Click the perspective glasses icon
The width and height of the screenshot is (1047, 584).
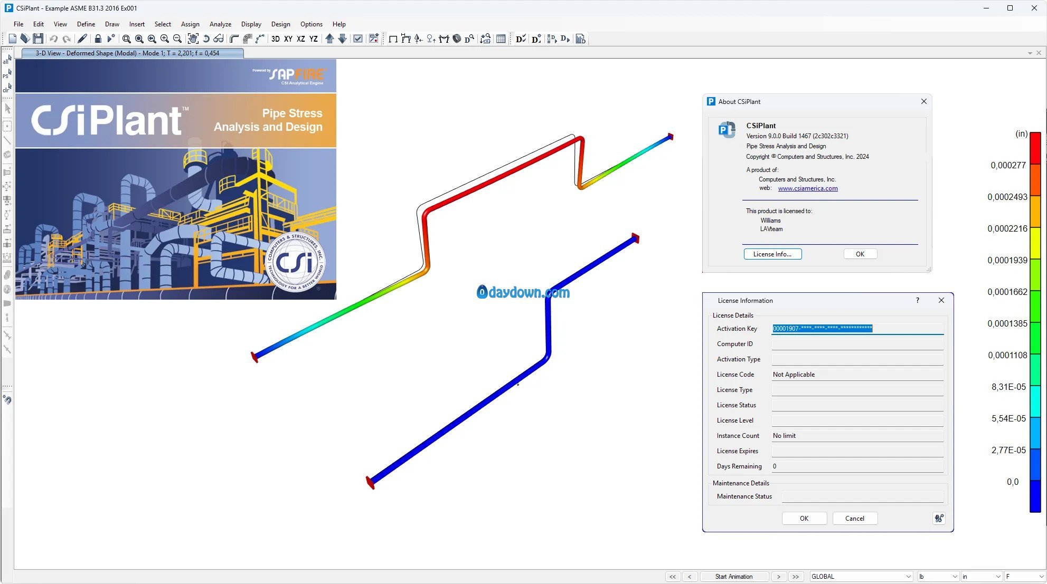click(219, 39)
